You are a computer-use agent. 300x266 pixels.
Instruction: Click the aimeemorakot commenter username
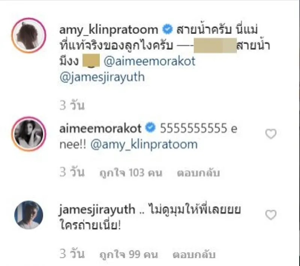100,128
